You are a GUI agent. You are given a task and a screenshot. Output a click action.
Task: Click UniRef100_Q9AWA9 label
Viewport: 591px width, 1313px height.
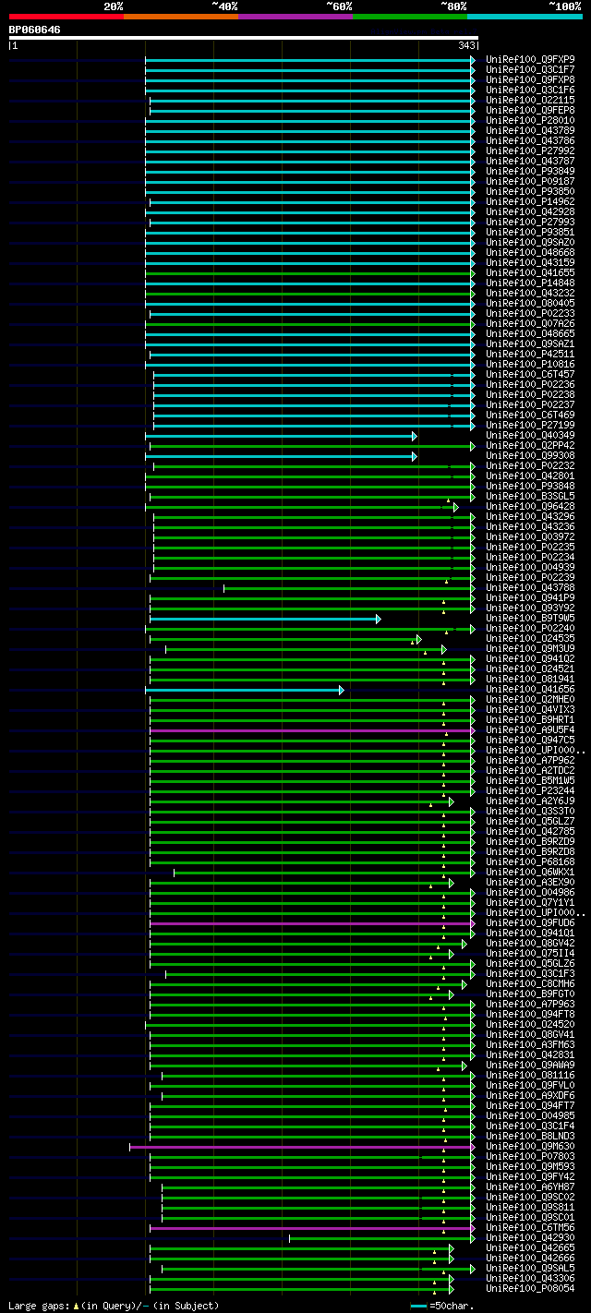tap(530, 1066)
